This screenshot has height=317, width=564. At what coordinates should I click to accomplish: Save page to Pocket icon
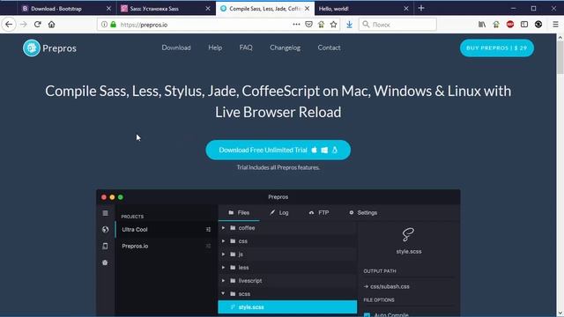tap(308, 25)
